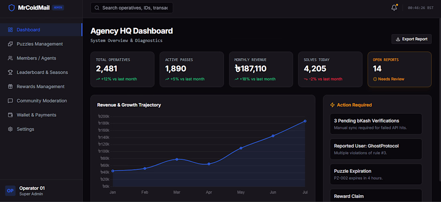Click the Rewards Management gift icon
Viewport: 441px width, 202px height.
(x=10, y=86)
